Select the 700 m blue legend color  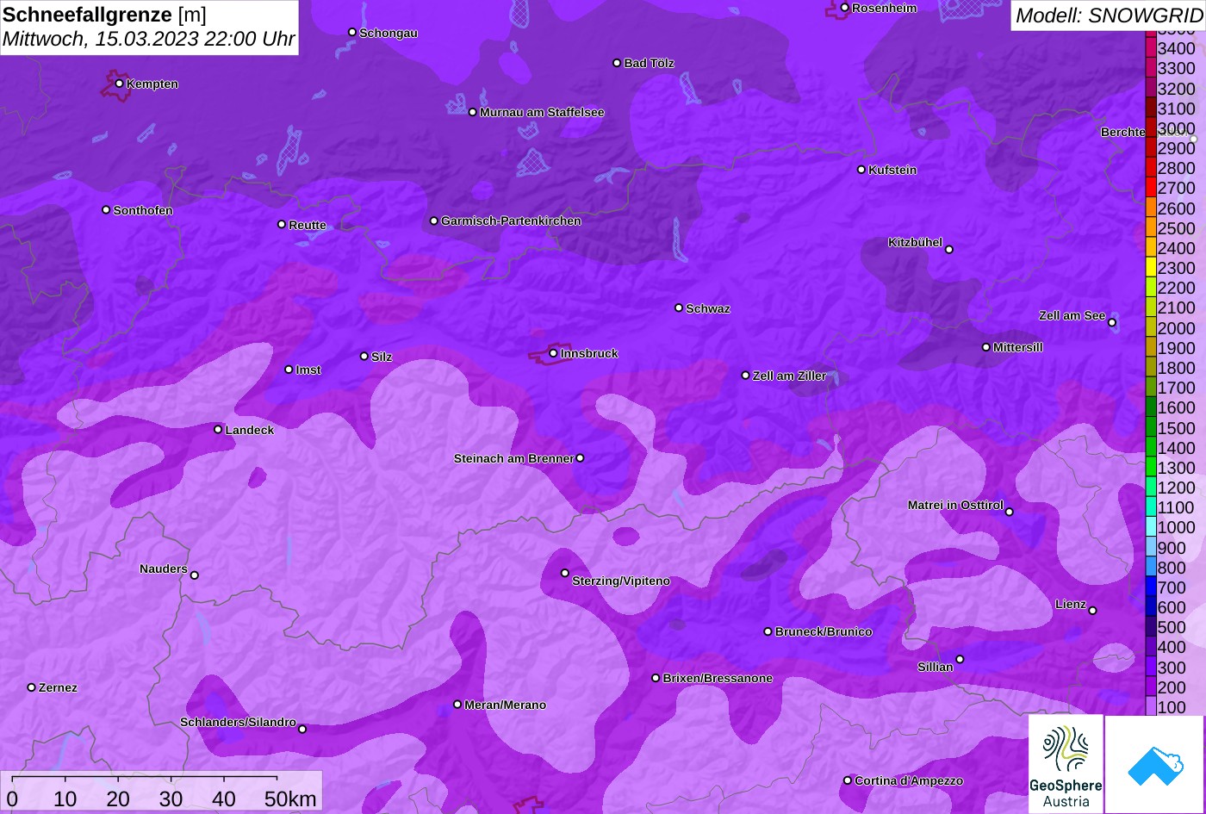(x=1151, y=587)
